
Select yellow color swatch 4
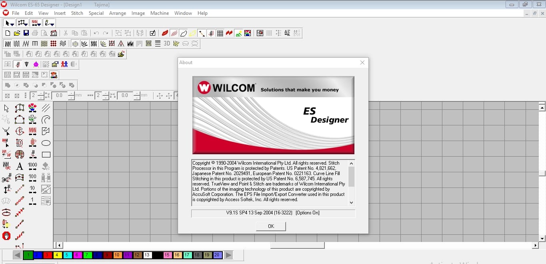[57, 255]
